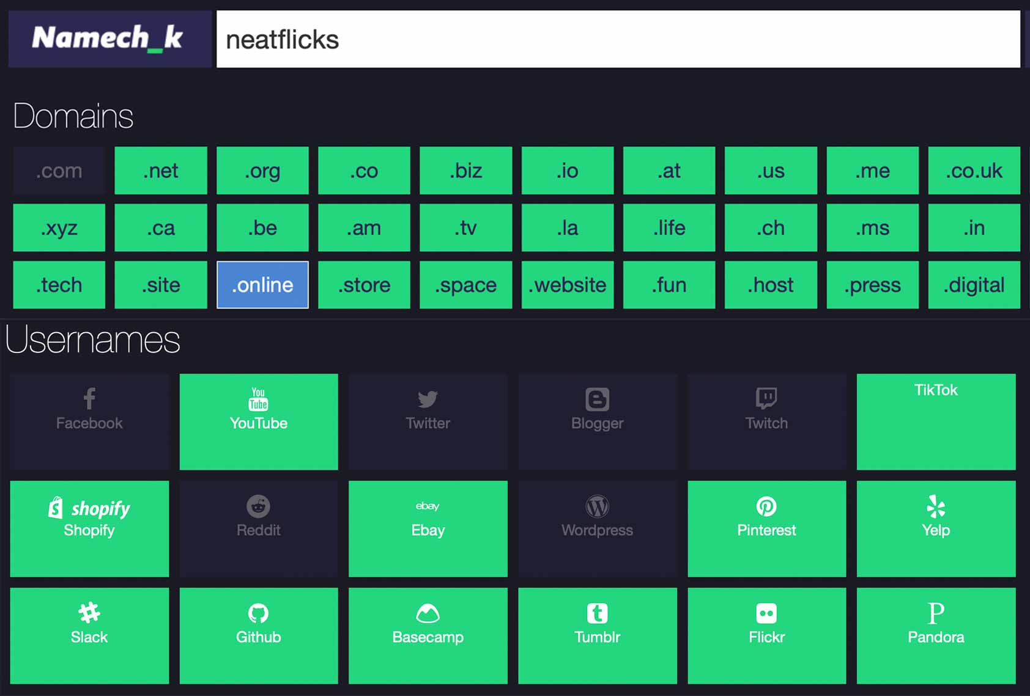Choose the .in domain tile
1030x696 pixels.
(x=974, y=228)
